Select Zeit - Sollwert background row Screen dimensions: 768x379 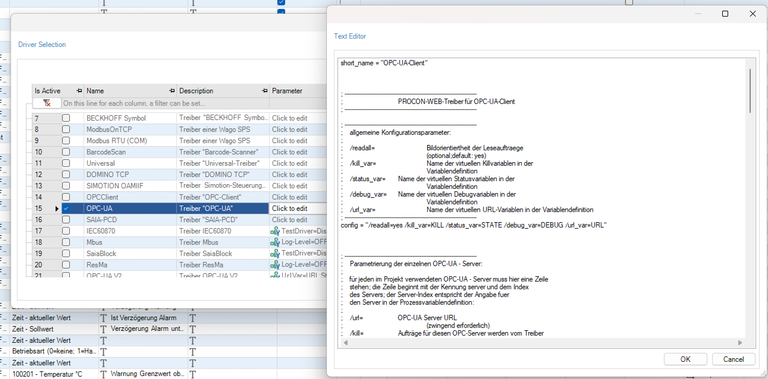[x=54, y=329]
